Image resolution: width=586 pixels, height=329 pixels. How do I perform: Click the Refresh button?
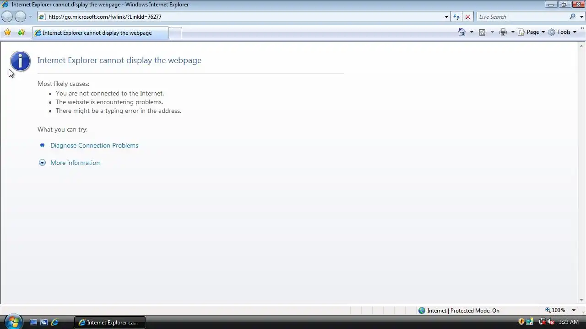tap(456, 17)
